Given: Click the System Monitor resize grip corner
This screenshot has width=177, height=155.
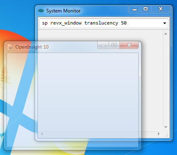Looking at the screenshot, I should [166, 135].
